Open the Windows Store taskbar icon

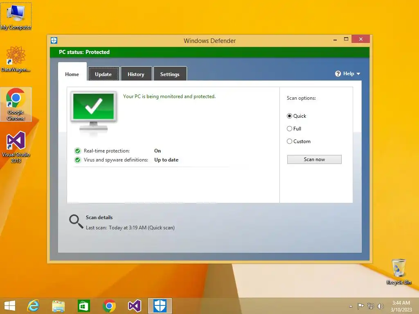click(83, 306)
